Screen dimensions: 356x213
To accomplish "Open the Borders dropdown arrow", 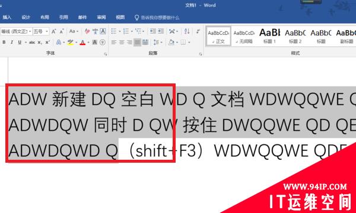I will pyautogui.click(x=189, y=43).
